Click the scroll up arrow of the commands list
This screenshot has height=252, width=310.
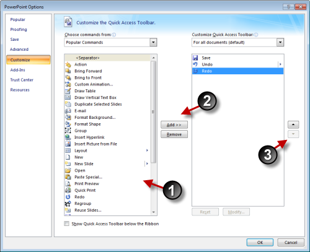click(x=153, y=58)
